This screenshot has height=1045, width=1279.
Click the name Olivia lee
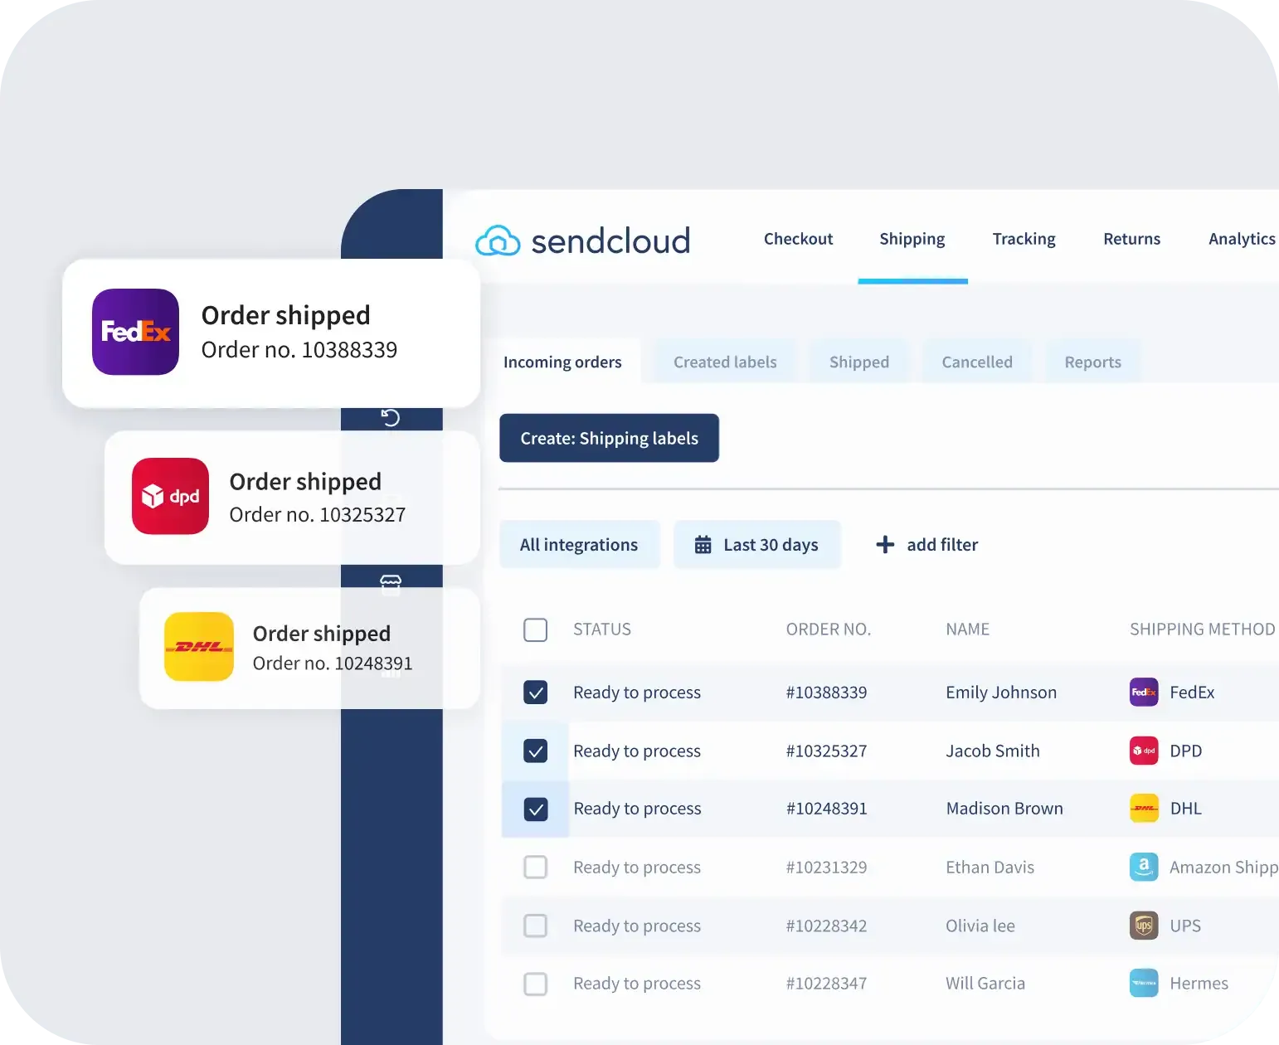tap(980, 926)
